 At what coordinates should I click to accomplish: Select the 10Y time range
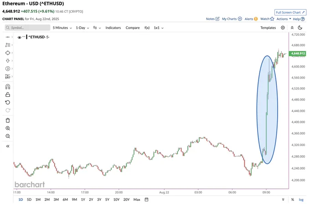pos(116,199)
